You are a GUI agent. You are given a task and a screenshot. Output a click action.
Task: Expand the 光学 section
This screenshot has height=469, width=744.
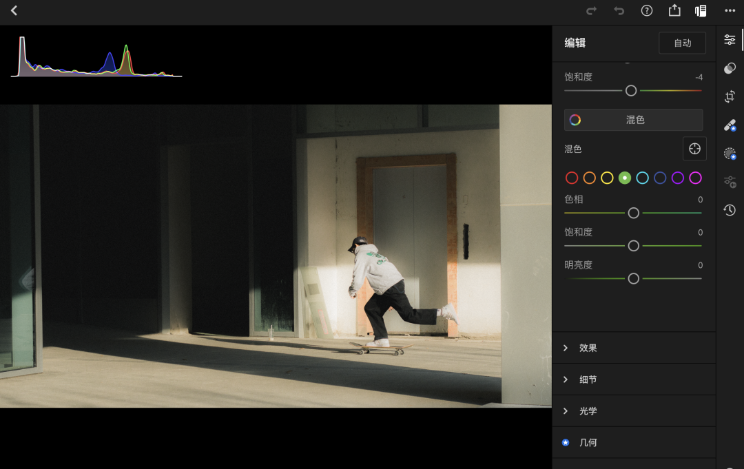click(x=588, y=411)
